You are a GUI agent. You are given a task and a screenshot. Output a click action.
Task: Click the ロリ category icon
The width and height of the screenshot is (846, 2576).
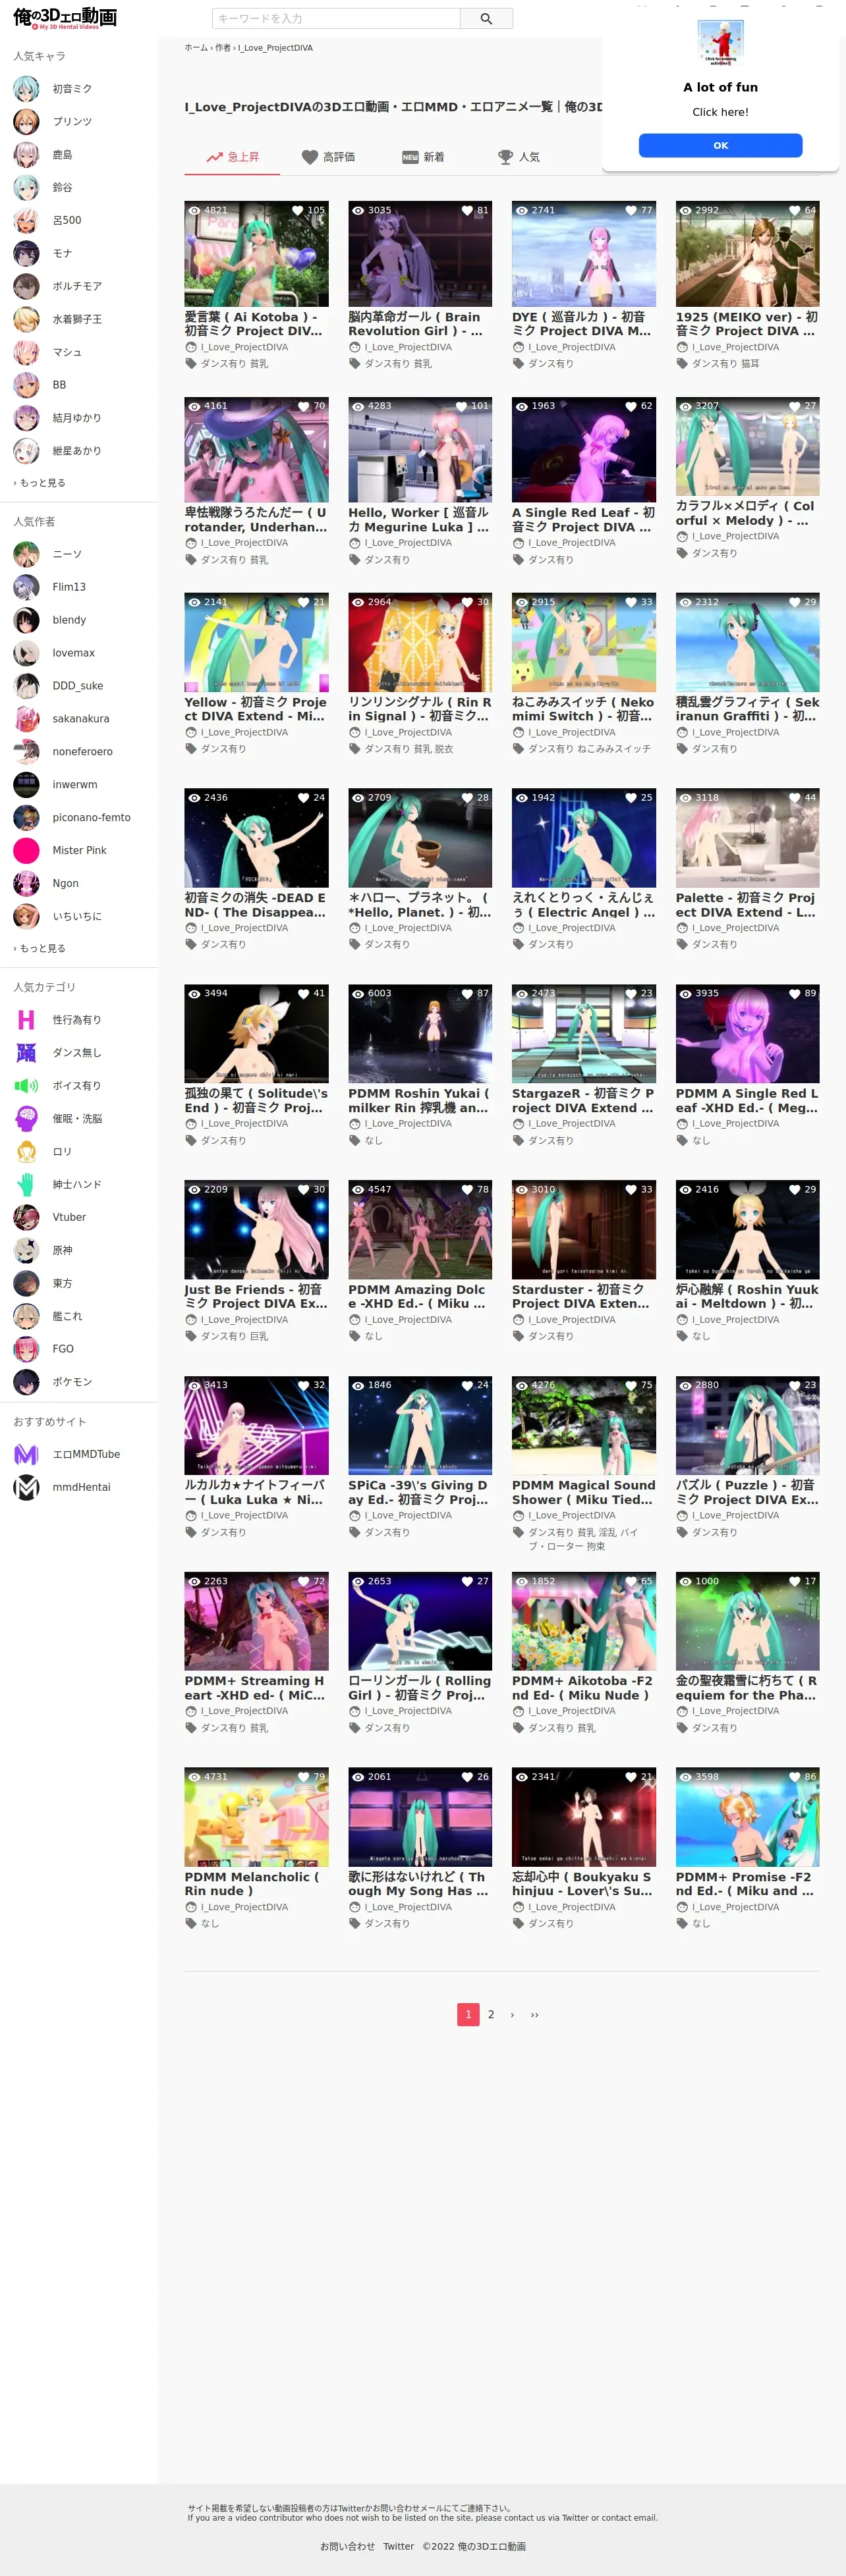[x=26, y=1152]
